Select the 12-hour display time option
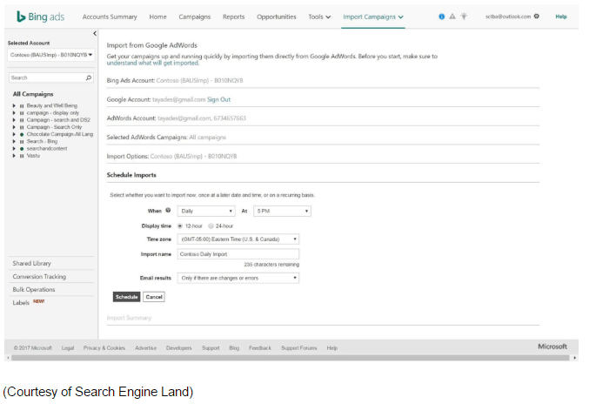The image size is (596, 404). 180,226
